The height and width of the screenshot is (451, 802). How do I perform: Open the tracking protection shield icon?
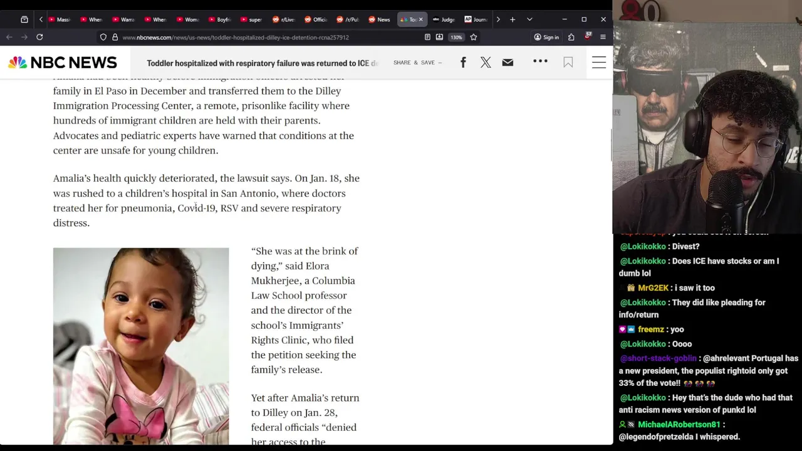coord(103,37)
